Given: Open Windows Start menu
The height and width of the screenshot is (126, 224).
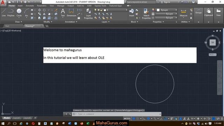Looking at the screenshot, I should [3, 124].
